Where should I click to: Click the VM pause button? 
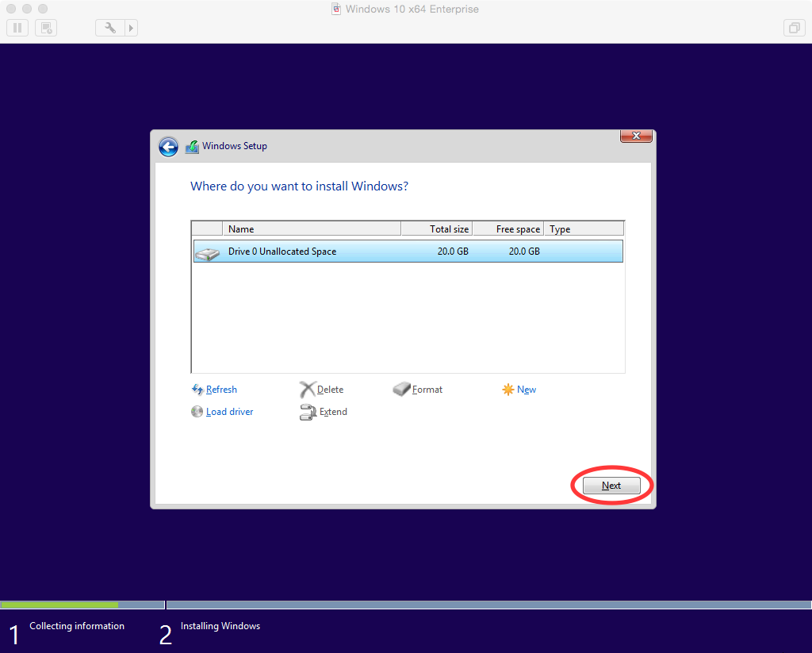[17, 28]
